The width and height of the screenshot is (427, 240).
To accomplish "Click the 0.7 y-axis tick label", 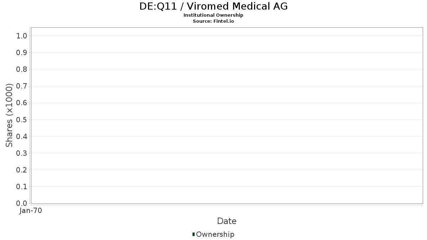I will click(22, 86).
